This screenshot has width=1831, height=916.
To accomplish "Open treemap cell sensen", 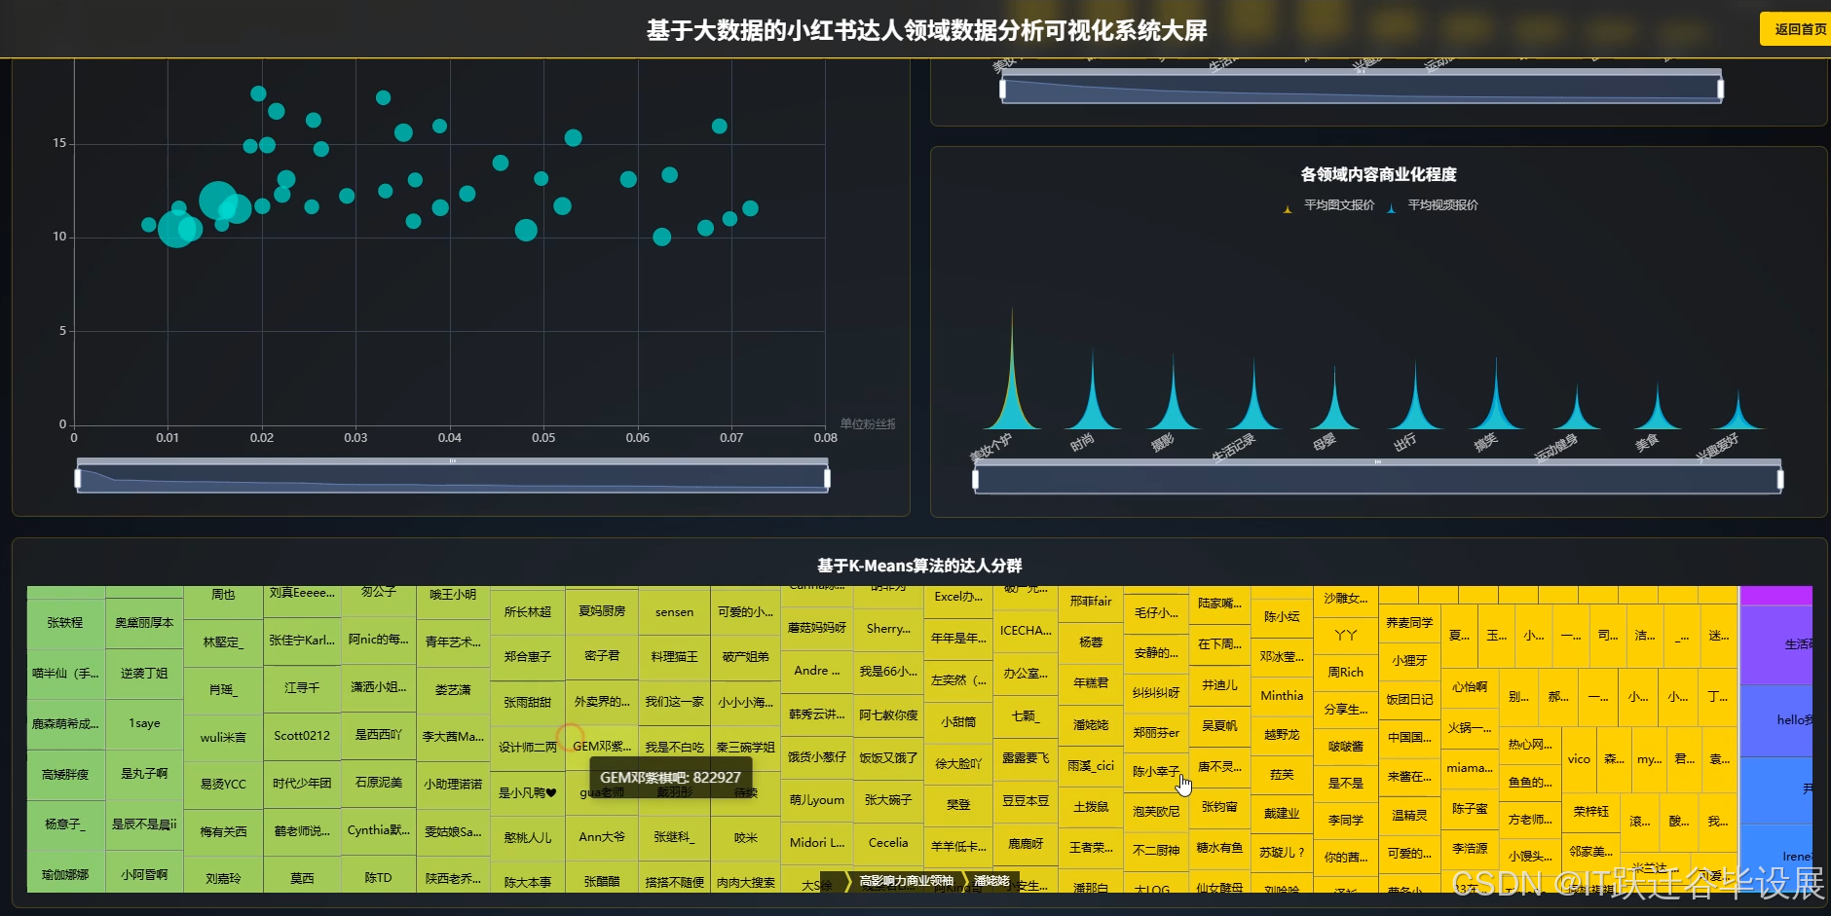I will pyautogui.click(x=675, y=612).
